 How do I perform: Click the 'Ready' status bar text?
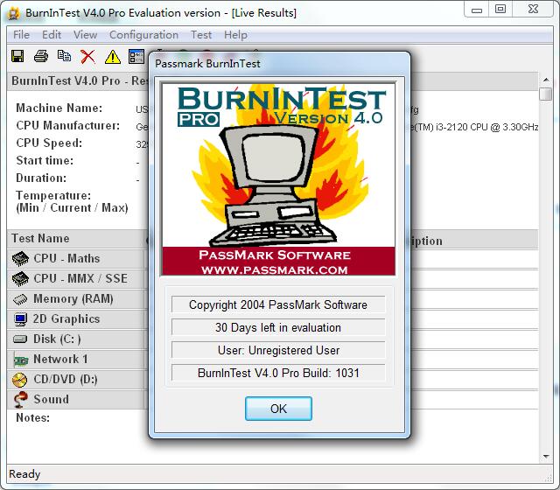tap(24, 474)
